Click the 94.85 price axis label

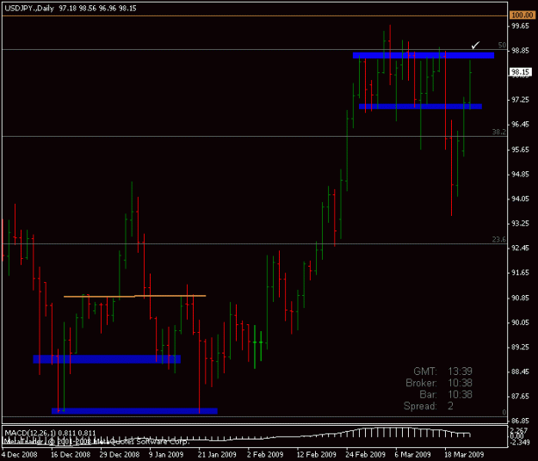pyautogui.click(x=520, y=175)
